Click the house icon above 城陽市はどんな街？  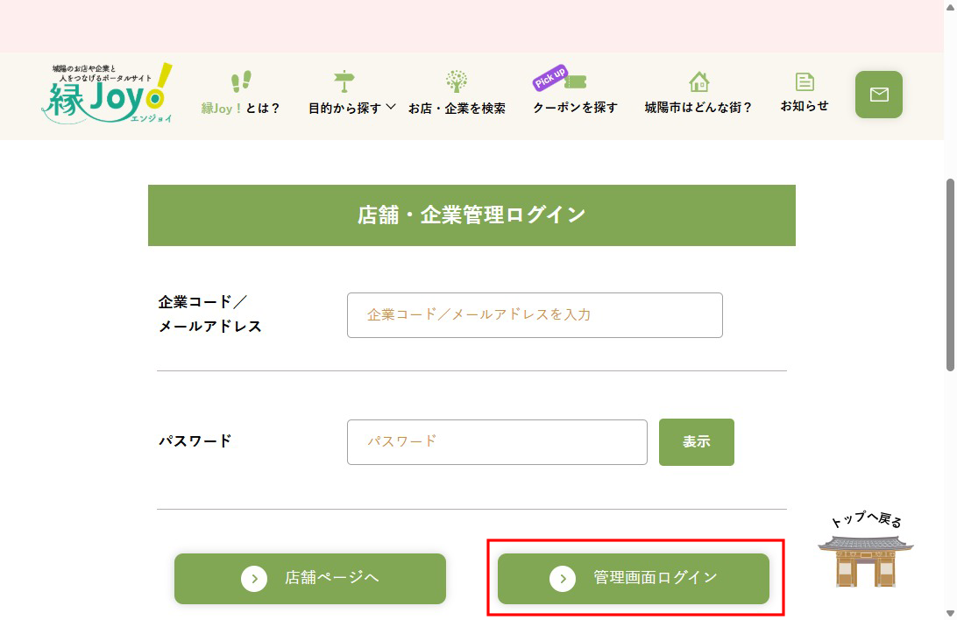pos(698,81)
